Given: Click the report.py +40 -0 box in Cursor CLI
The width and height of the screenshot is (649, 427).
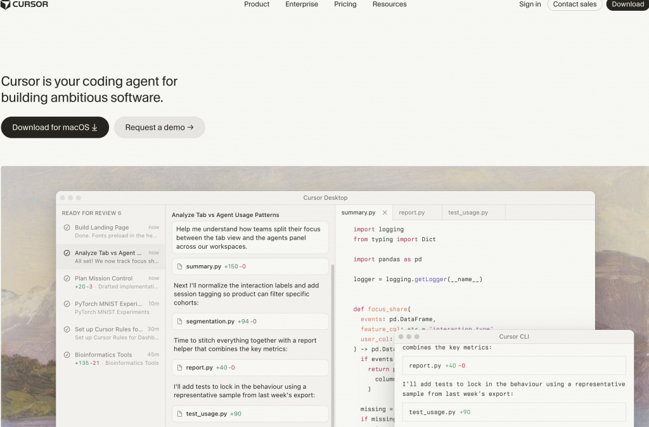Looking at the screenshot, I should 514,365.
